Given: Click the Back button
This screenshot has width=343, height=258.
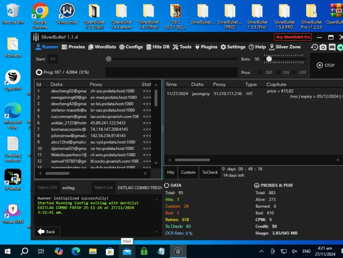Looking at the screenshot, I should pyautogui.click(x=47, y=232).
